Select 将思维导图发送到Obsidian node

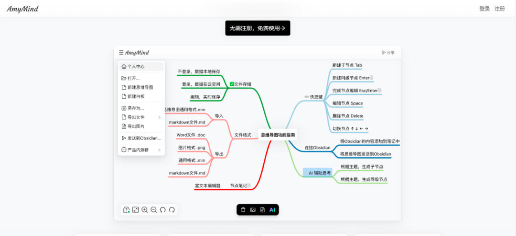coord(365,154)
